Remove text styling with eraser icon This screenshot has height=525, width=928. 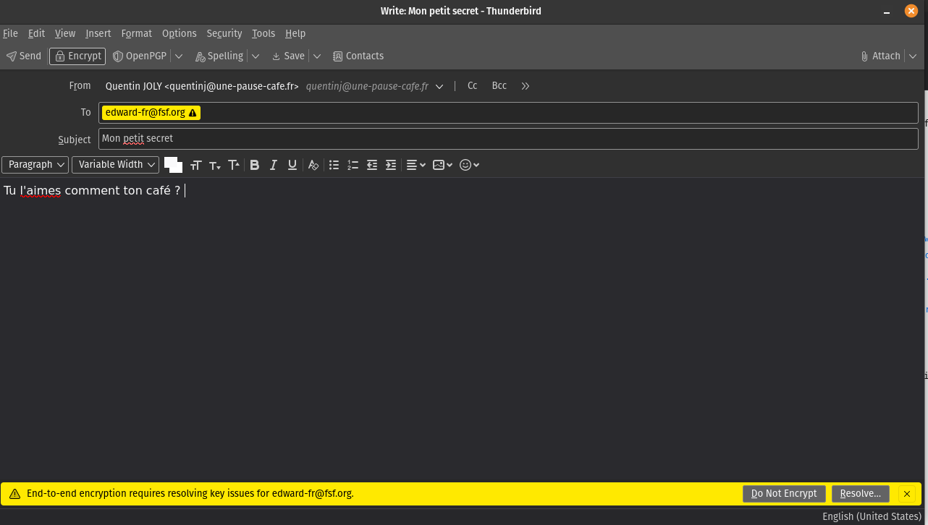(x=313, y=165)
